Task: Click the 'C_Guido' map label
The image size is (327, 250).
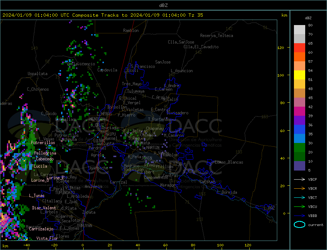Action: point(49,114)
